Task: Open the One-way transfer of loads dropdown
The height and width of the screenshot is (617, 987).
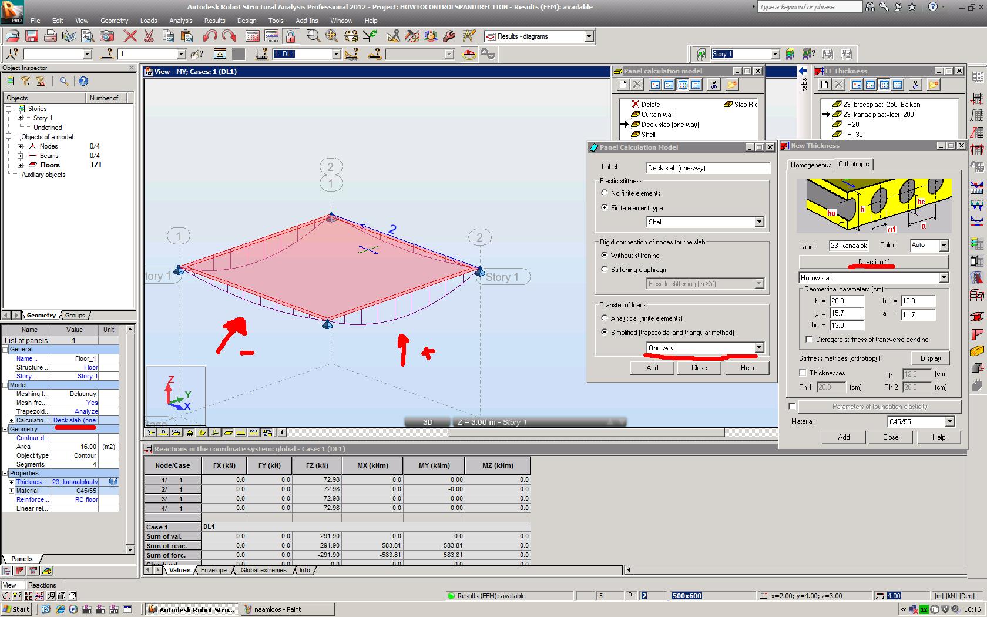Action: pyautogui.click(x=759, y=348)
